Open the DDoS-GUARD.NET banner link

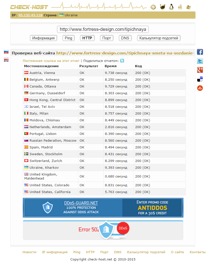(x=81, y=203)
